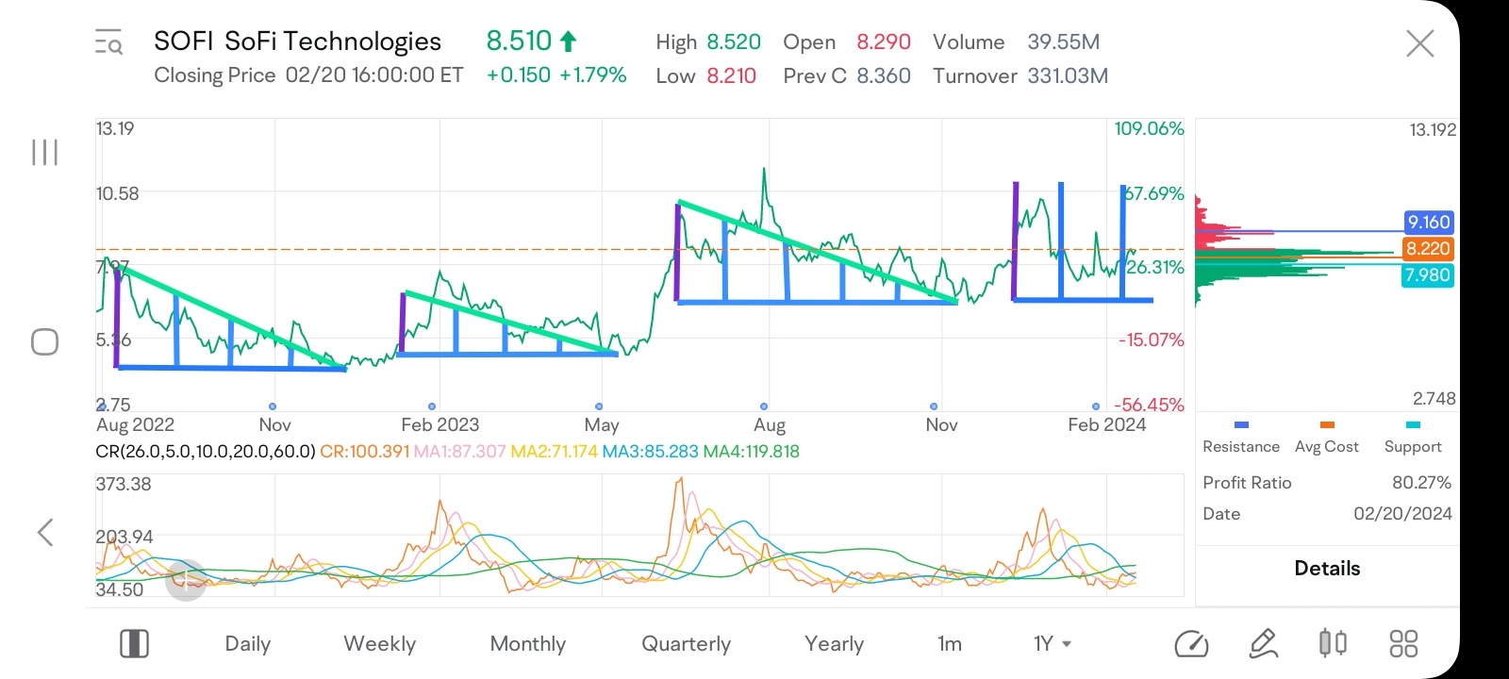The image size is (1509, 679).
Task: Tap the Closing Price timestamp text
Action: point(308,75)
